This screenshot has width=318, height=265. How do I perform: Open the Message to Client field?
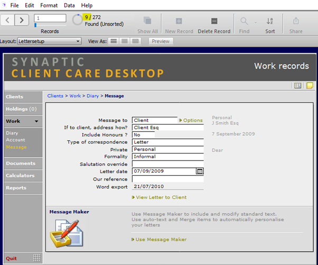click(155, 120)
